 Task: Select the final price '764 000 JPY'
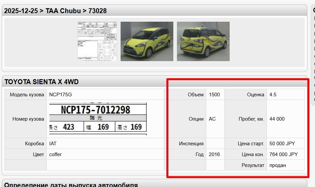pos(284,154)
